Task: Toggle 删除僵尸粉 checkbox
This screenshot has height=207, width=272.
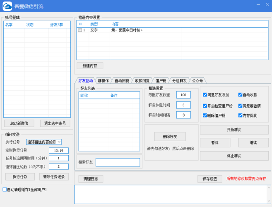Action: (x=205, y=116)
